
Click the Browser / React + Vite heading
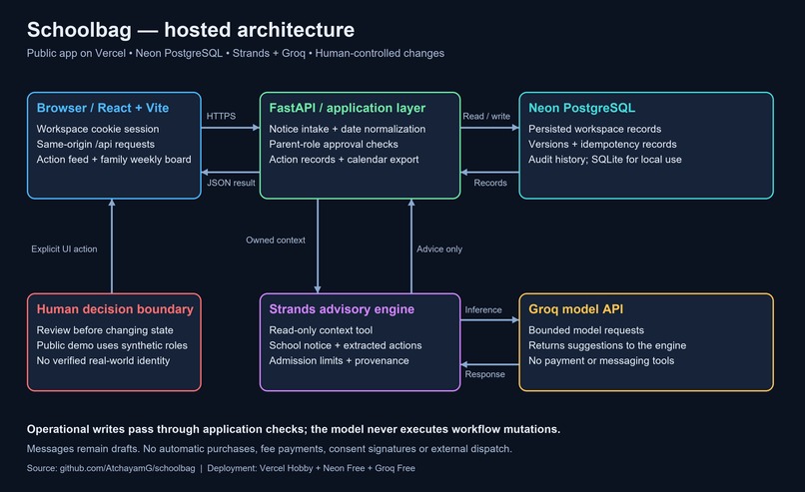click(103, 108)
